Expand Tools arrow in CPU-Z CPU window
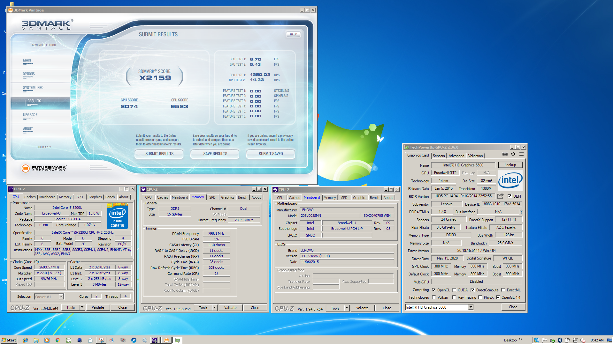Image resolution: width=613 pixels, height=344 pixels. (x=82, y=307)
